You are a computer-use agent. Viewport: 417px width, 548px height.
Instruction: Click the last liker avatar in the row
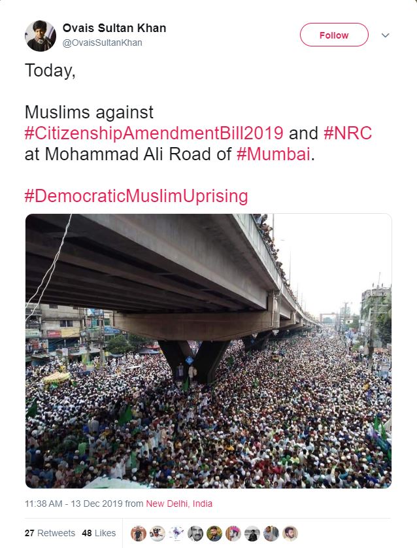click(290, 533)
